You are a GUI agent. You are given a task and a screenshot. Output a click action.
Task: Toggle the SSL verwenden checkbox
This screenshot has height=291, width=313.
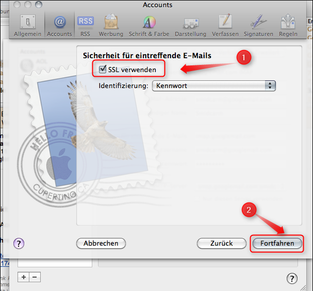point(103,69)
